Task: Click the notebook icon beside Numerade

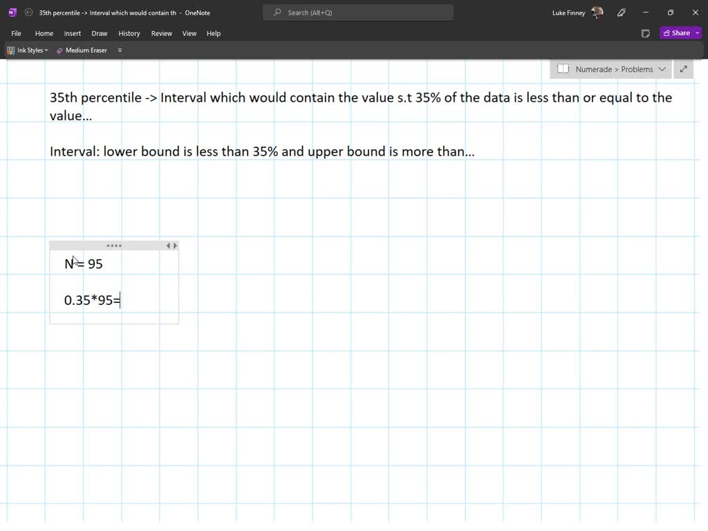Action: (563, 69)
